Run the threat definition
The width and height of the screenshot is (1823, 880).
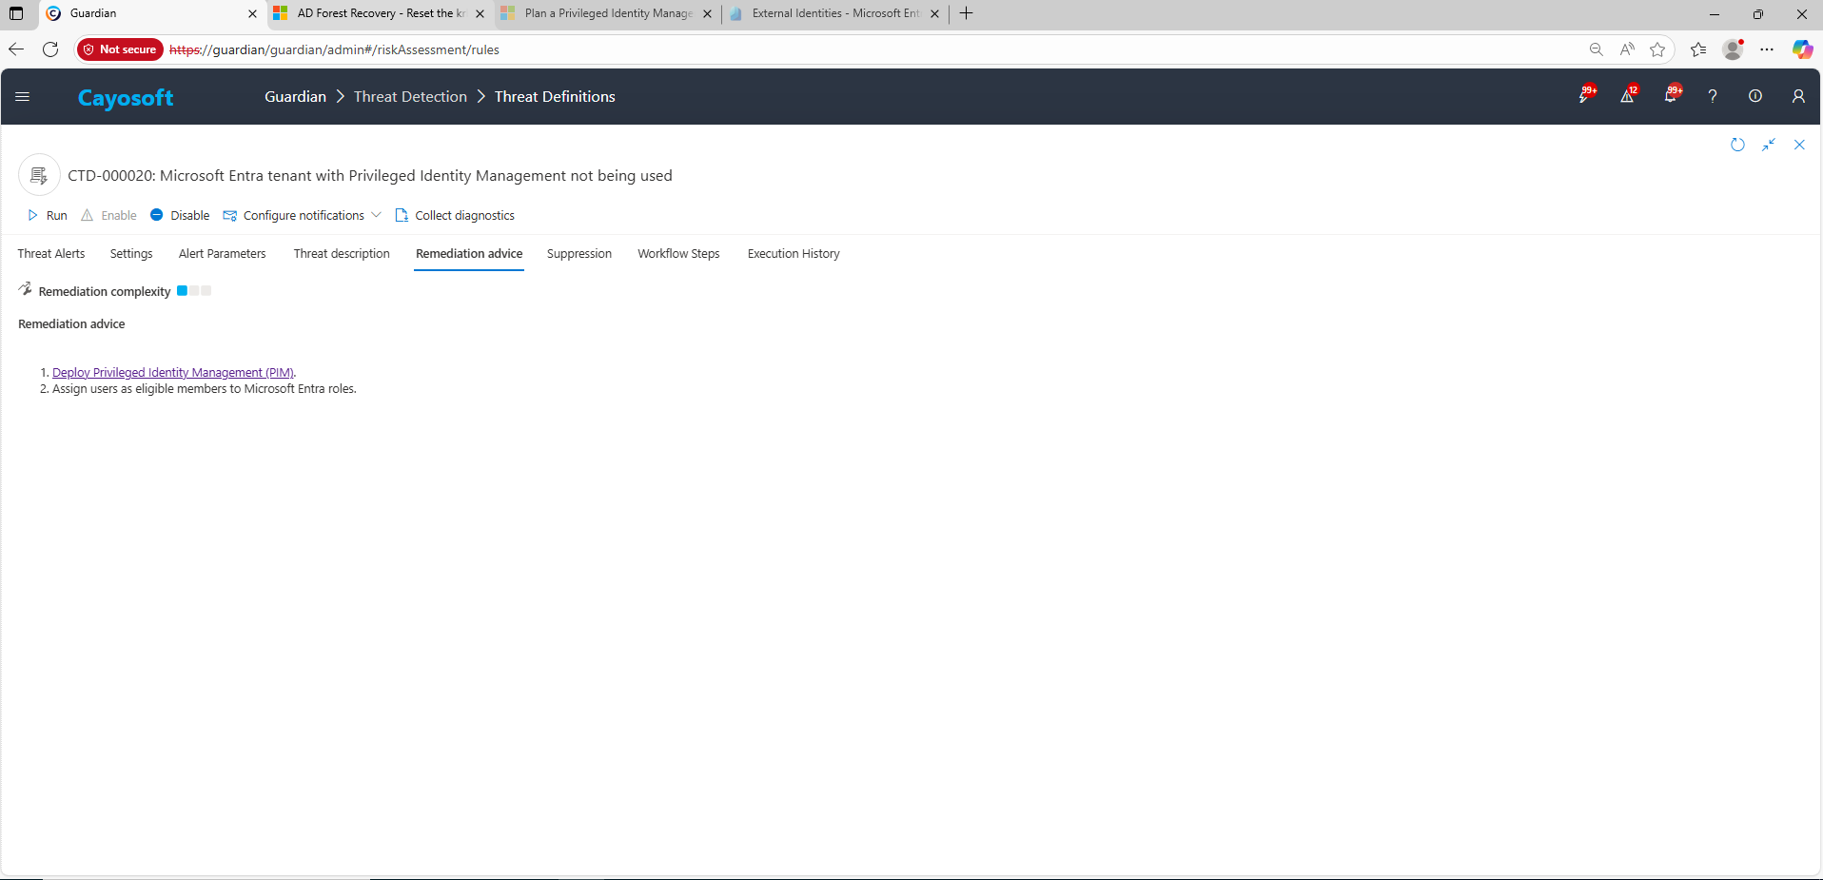(48, 216)
